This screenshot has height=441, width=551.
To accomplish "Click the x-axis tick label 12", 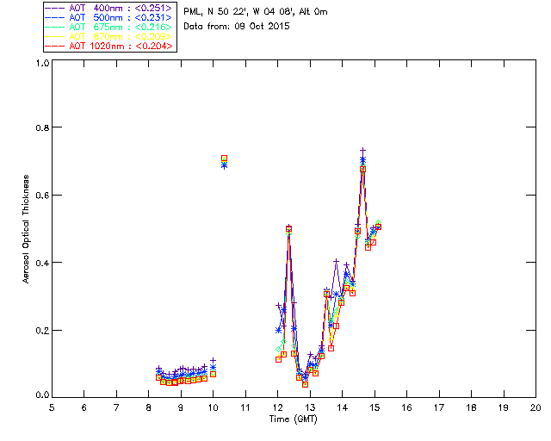I will tap(277, 407).
